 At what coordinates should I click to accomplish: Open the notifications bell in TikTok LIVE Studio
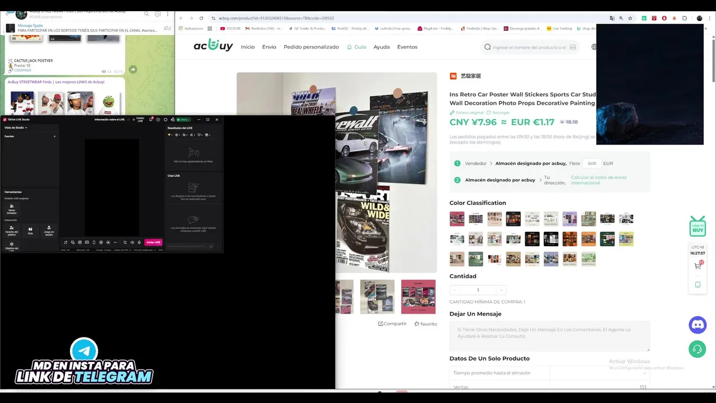pos(150,120)
